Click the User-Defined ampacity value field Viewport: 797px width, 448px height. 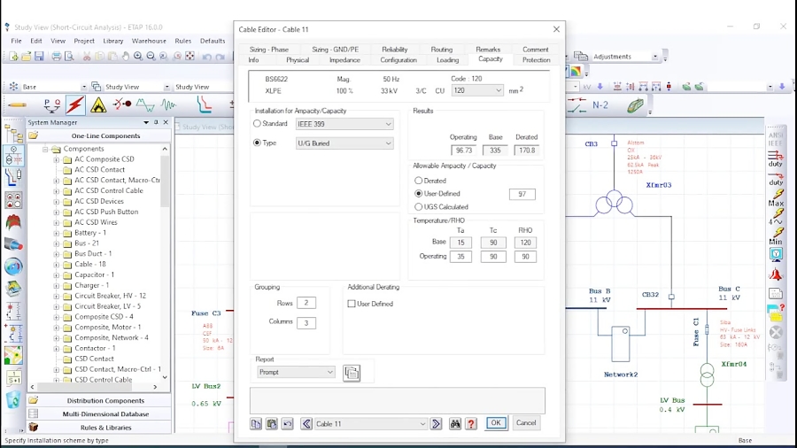pyautogui.click(x=522, y=194)
